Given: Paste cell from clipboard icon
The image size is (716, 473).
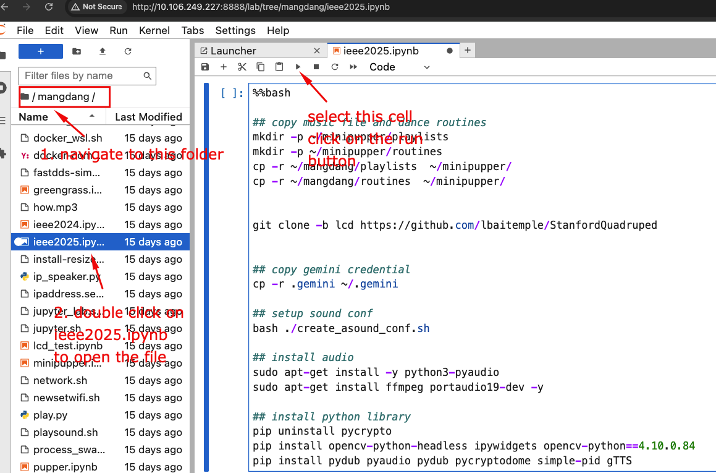Looking at the screenshot, I should pos(279,67).
